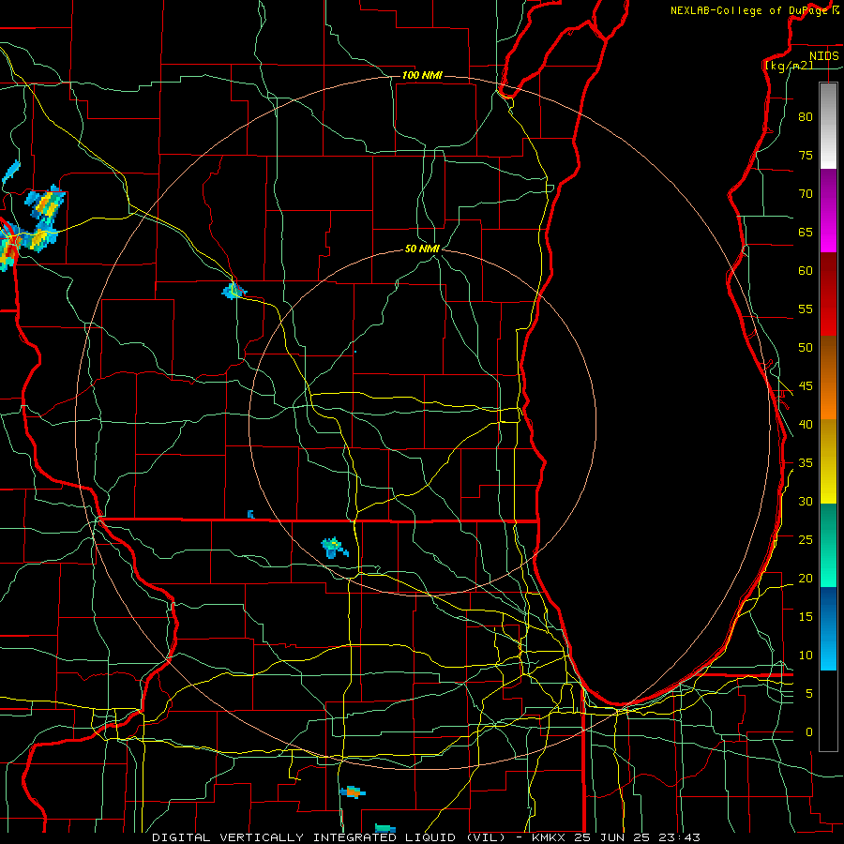Click the gray-white 75-85 color scale segment
The image size is (844, 844).
(x=828, y=126)
